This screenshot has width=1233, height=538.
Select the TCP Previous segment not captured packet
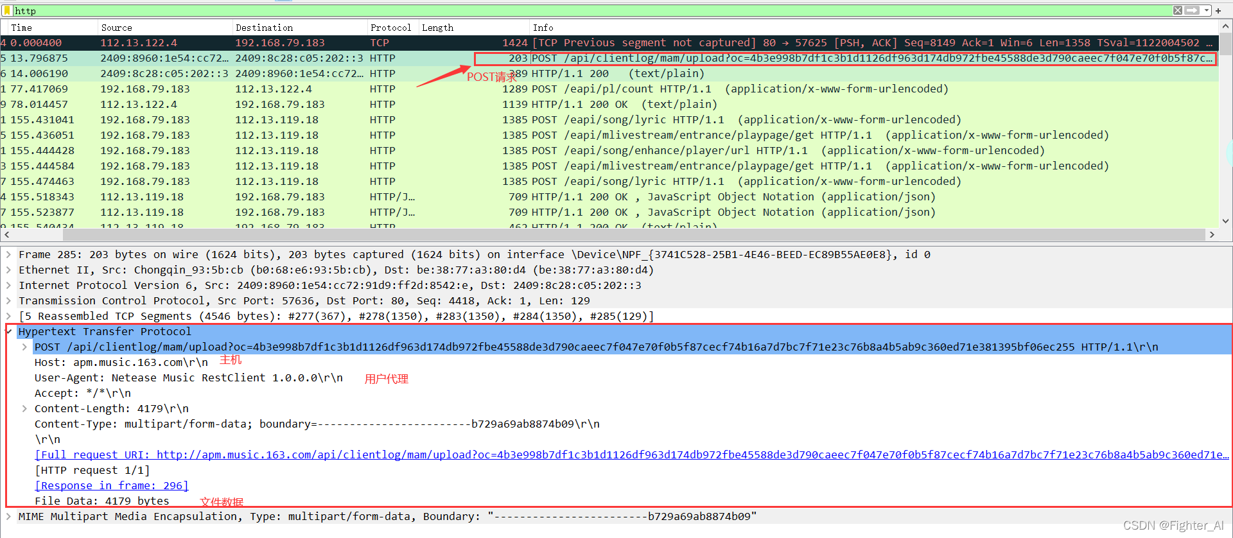pos(609,43)
